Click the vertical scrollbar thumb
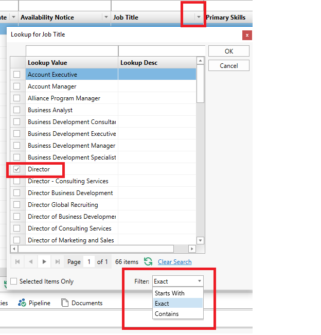321x335 pixels. coord(200,83)
